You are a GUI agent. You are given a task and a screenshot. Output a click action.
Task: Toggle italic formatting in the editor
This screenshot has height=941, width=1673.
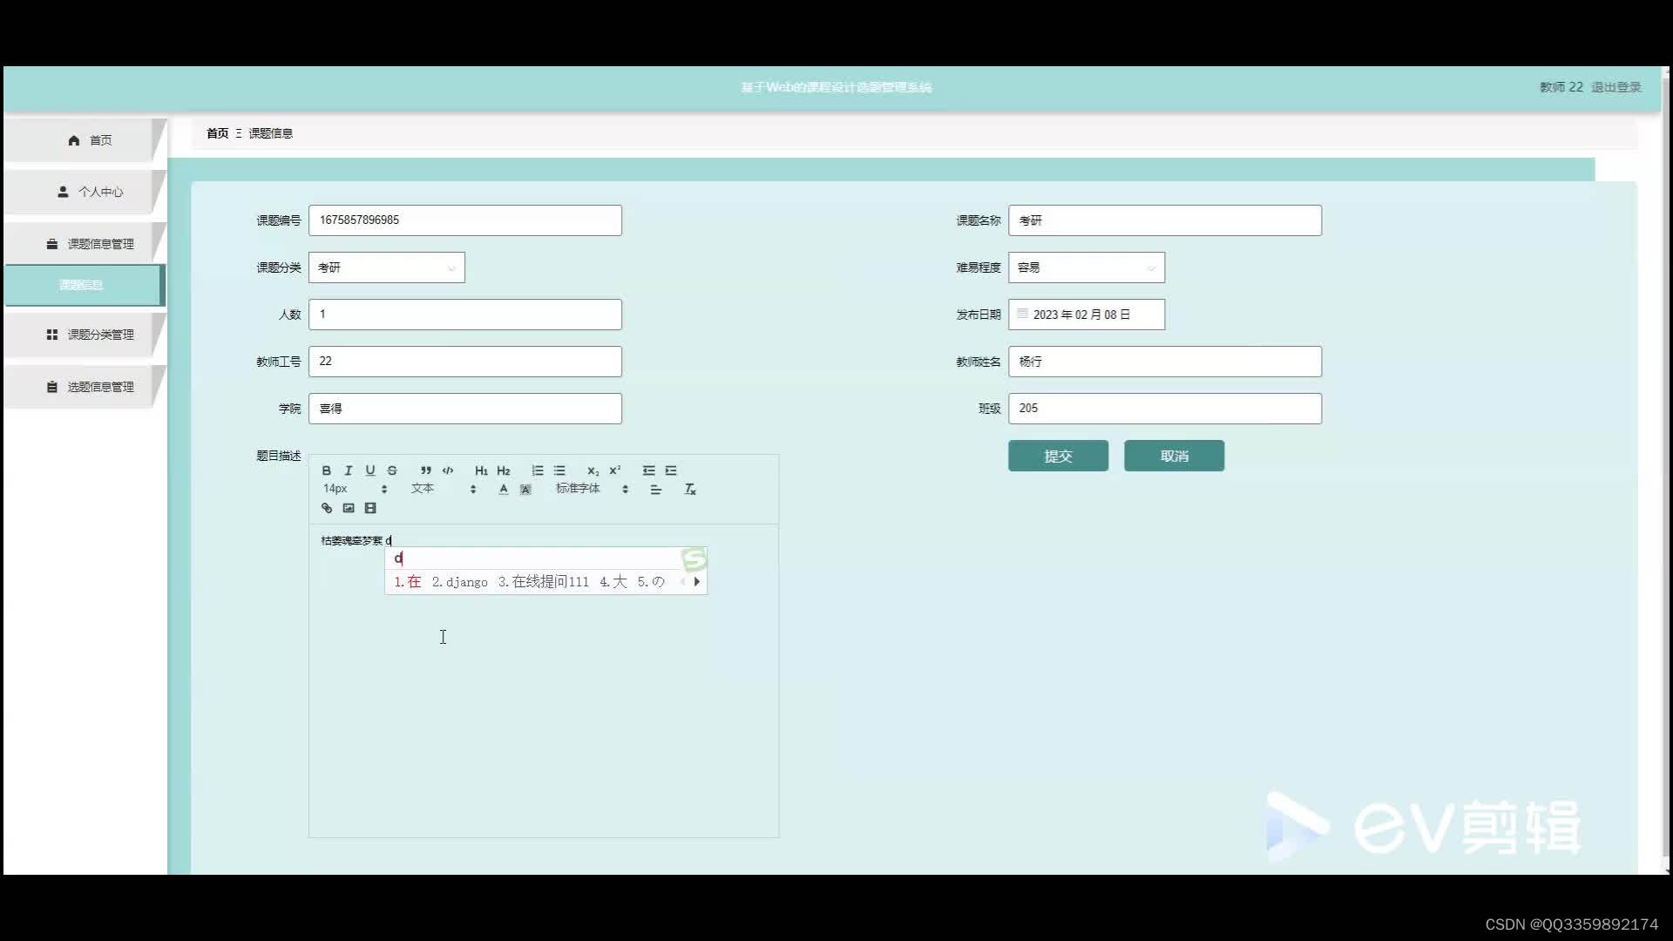(349, 470)
